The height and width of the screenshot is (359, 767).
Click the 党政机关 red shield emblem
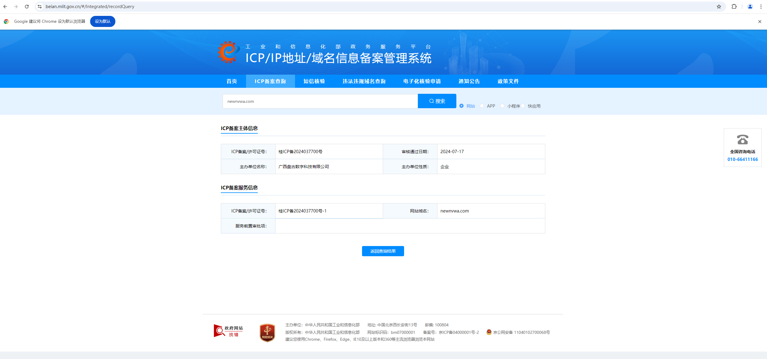coord(267,332)
